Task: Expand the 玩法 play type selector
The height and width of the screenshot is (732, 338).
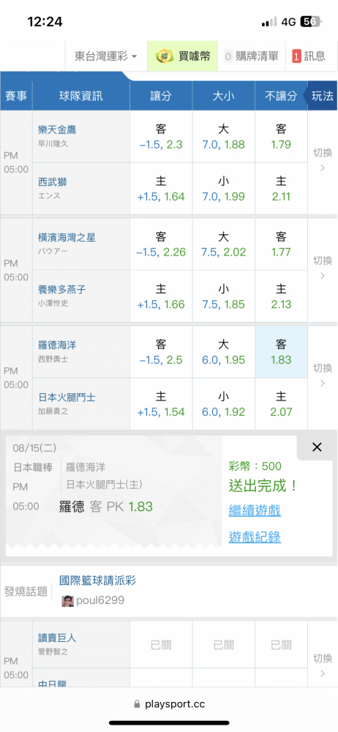Action: (x=322, y=96)
